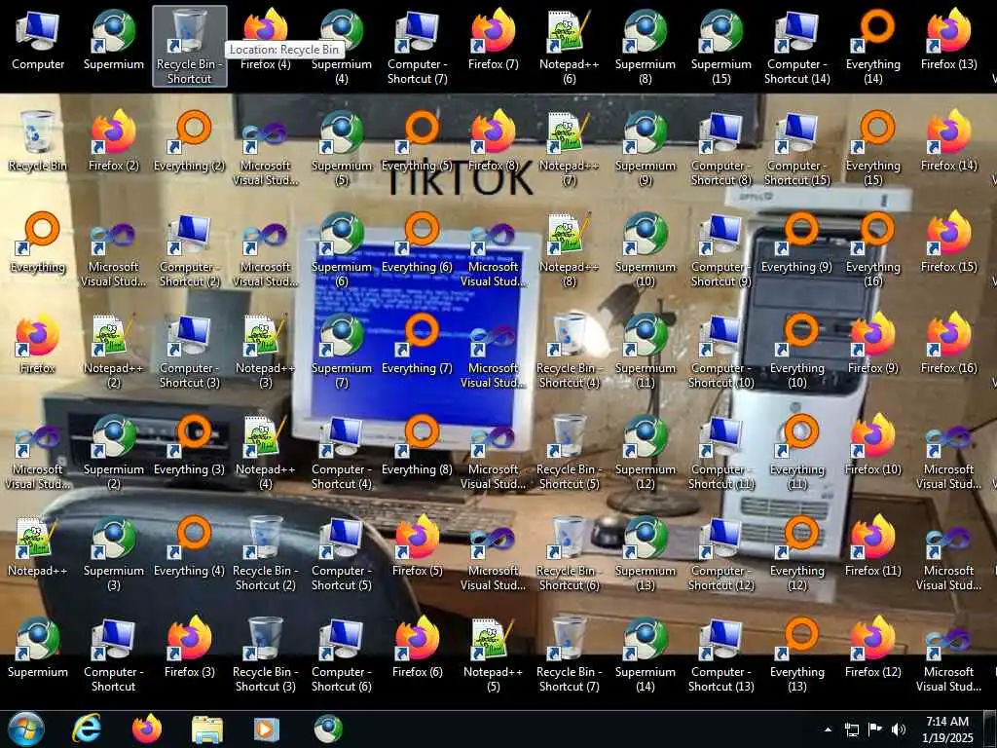This screenshot has width=997, height=748.
Task: Select Everything (3) shortcut
Action: (190, 444)
